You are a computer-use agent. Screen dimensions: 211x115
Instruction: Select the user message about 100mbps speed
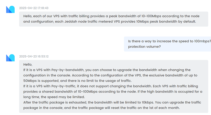click(x=168, y=44)
